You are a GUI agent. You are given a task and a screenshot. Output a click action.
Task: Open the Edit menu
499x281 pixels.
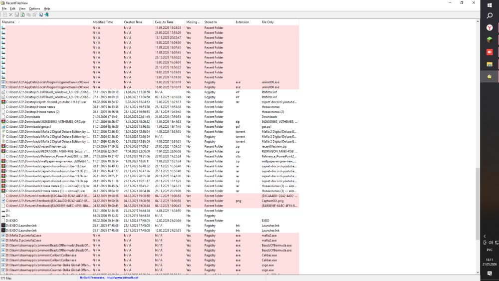(x=13, y=8)
